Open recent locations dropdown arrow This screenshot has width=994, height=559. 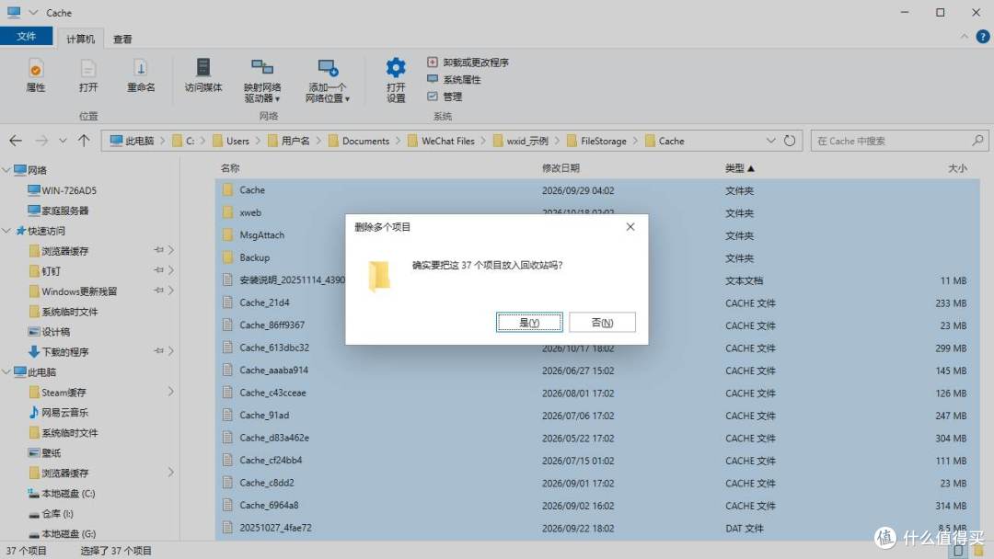63,141
